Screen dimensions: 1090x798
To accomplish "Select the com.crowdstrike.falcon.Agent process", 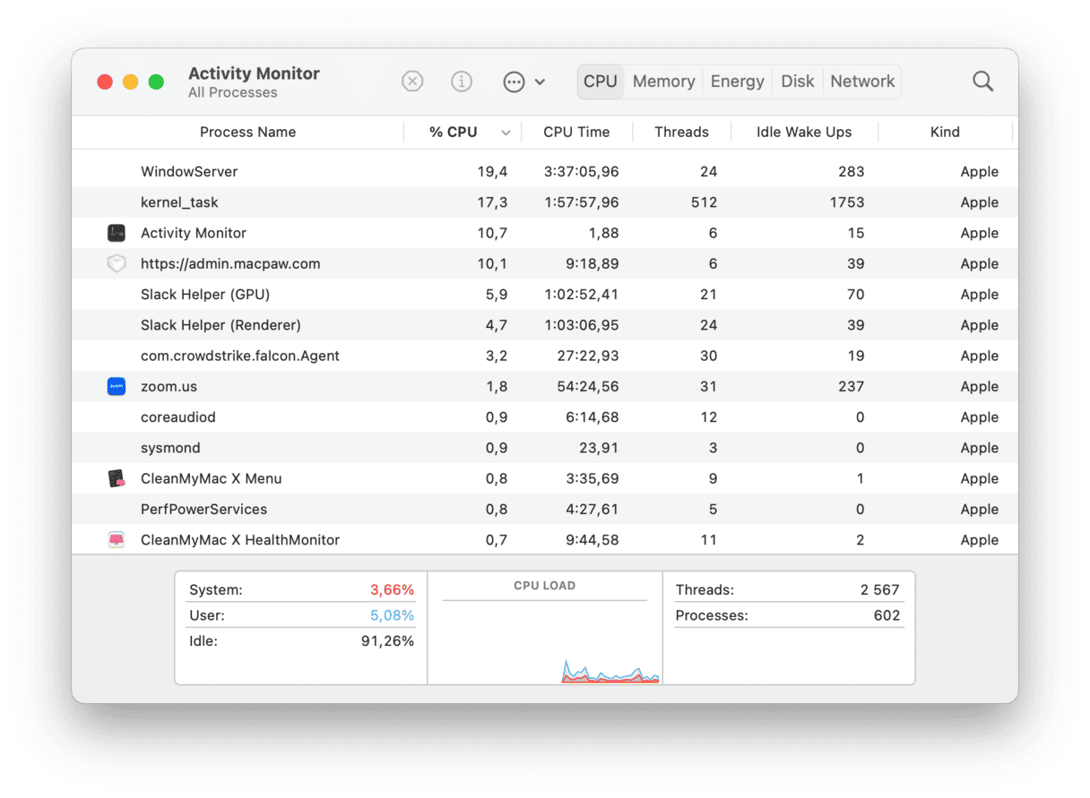I will [240, 356].
